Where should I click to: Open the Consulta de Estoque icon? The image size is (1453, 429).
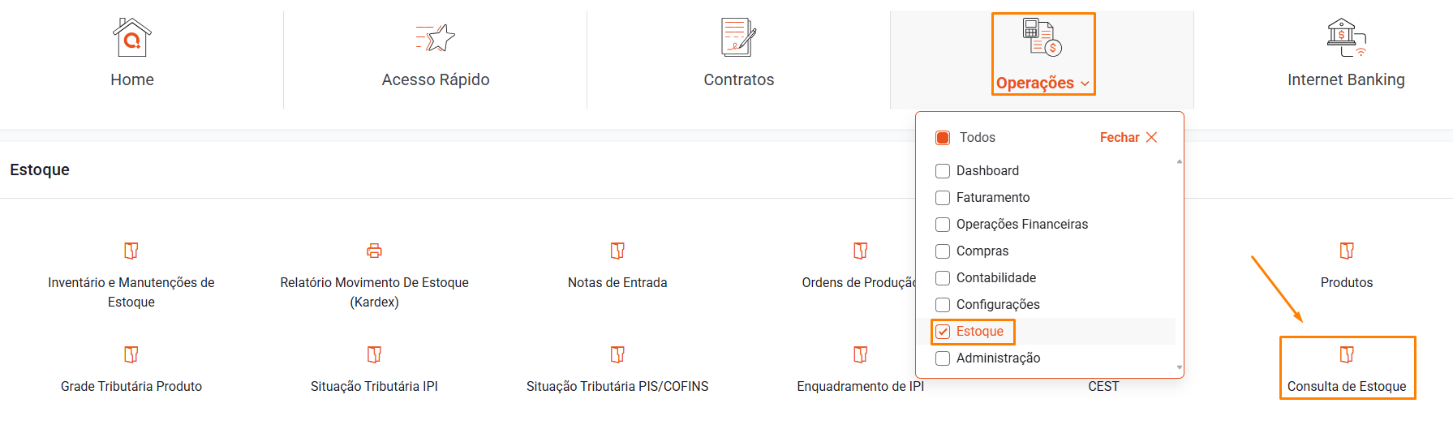point(1347,354)
